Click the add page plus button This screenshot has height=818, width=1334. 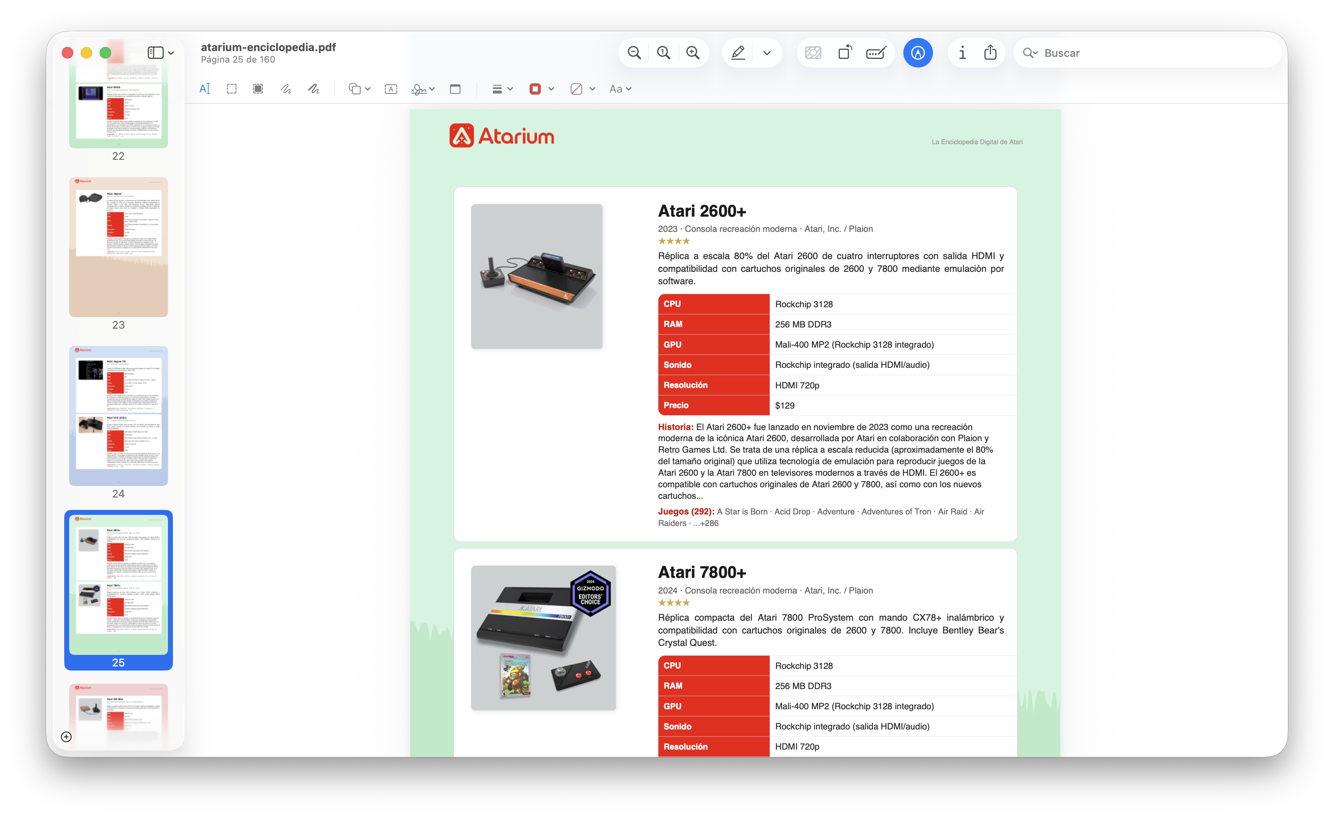[66, 737]
